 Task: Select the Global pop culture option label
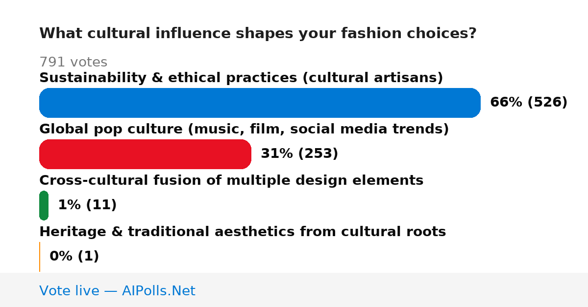point(244,129)
